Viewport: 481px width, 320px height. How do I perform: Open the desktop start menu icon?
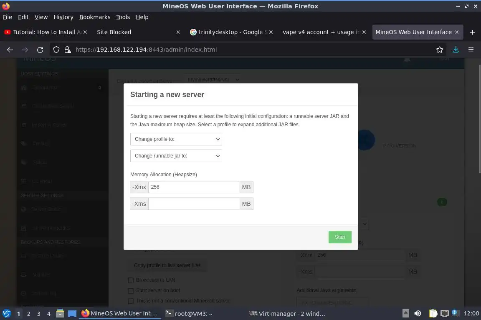(x=6, y=313)
